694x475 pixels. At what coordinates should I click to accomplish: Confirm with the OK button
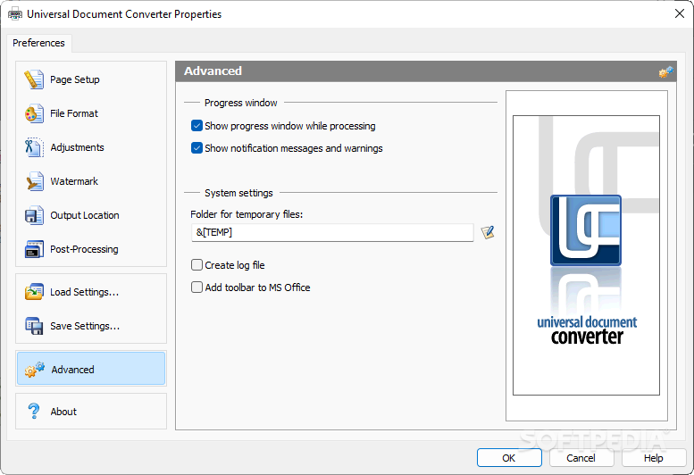click(509, 458)
